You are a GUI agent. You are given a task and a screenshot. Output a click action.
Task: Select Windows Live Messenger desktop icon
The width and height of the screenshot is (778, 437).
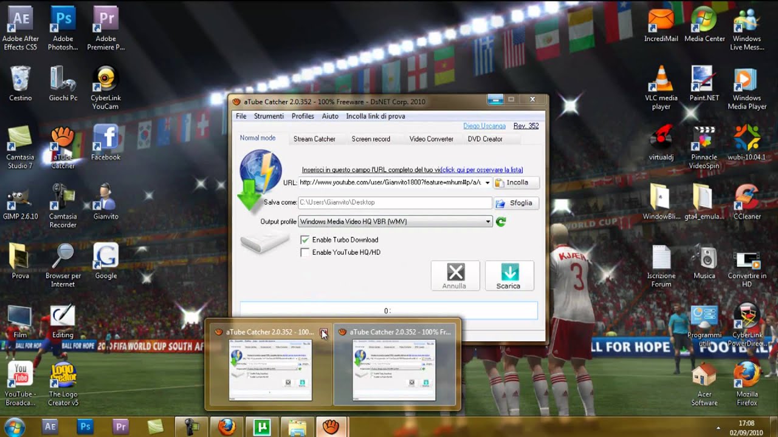(x=747, y=29)
